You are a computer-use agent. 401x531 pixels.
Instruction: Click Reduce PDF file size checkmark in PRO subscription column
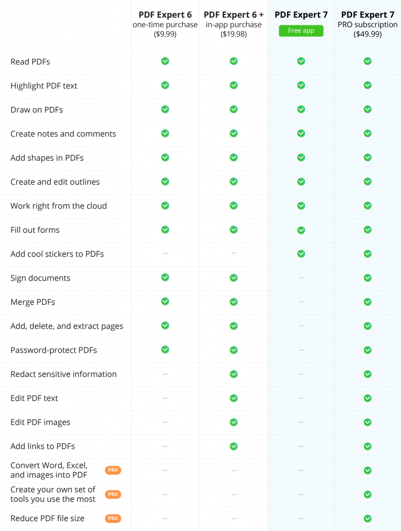point(367,519)
